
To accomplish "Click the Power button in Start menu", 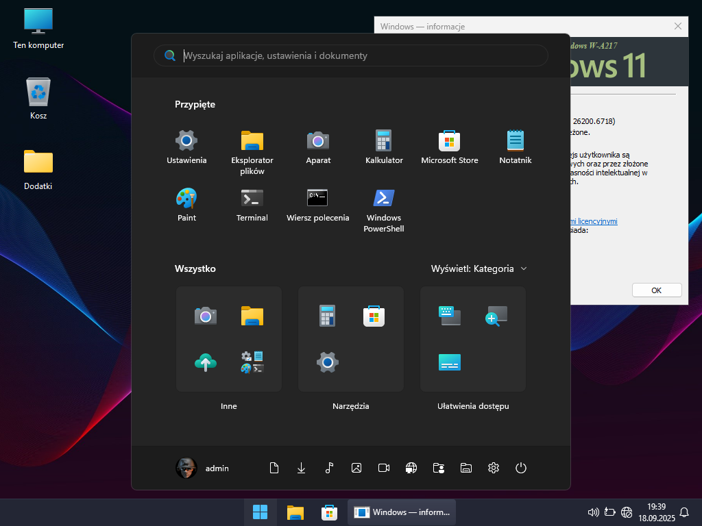I will [x=521, y=468].
